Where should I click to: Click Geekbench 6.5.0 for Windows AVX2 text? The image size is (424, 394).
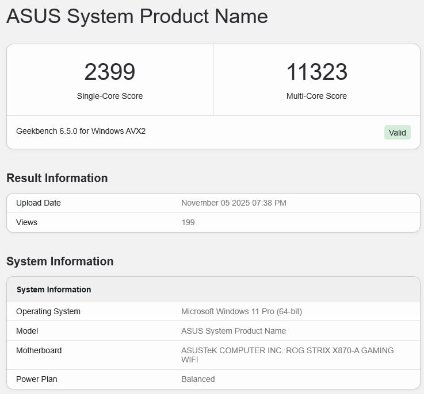tap(81, 131)
